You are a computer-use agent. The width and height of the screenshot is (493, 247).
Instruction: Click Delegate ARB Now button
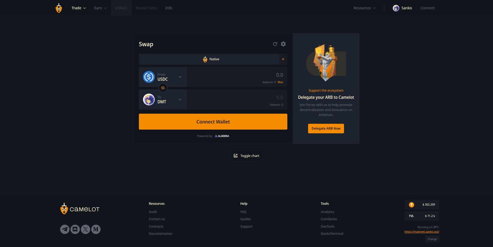(x=326, y=129)
